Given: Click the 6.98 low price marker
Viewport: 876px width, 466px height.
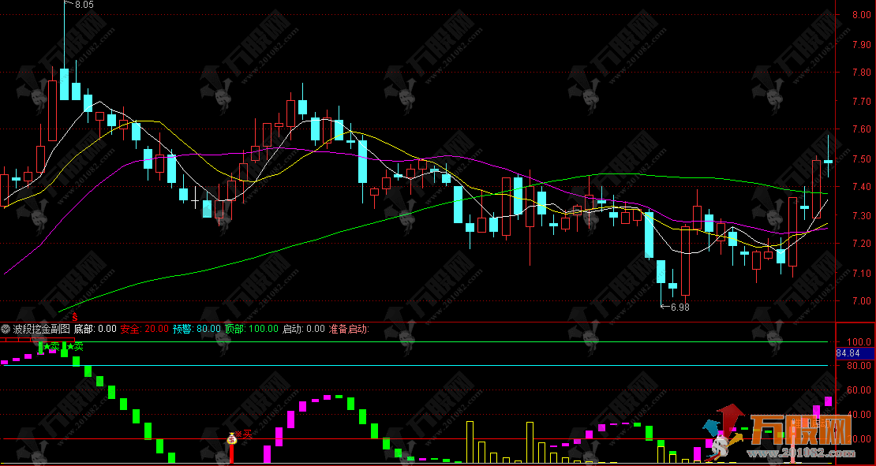Looking at the screenshot, I should [680, 307].
